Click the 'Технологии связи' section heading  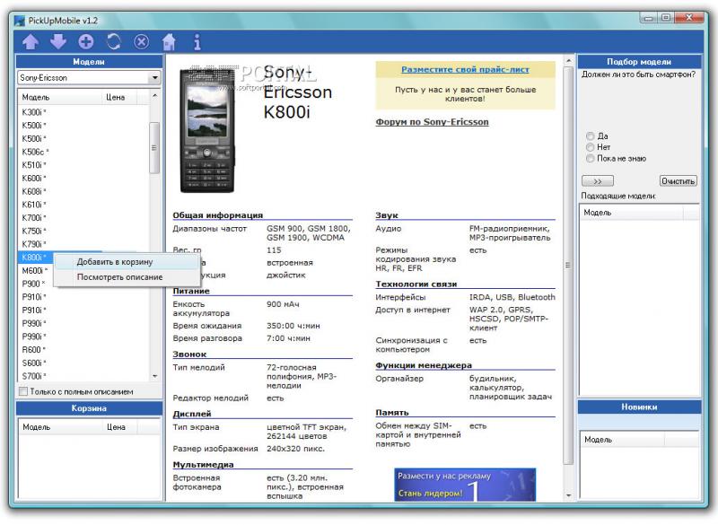click(416, 284)
